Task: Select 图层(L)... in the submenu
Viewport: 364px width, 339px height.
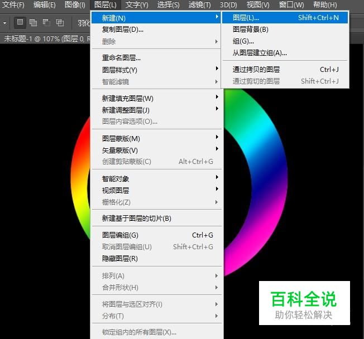Action: [x=285, y=18]
